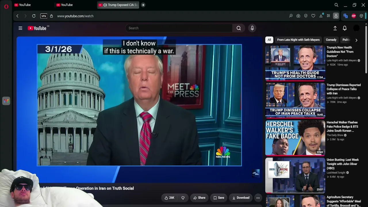This screenshot has height=207, width=368.
Task: Visit the LastWeekTonight channel
Action: click(x=336, y=172)
